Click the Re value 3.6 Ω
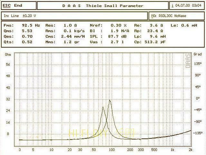The width and height of the screenshot is (206, 155). pyautogui.click(x=156, y=25)
